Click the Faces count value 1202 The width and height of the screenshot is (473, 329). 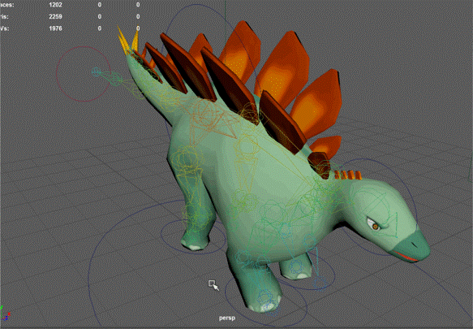pos(55,5)
